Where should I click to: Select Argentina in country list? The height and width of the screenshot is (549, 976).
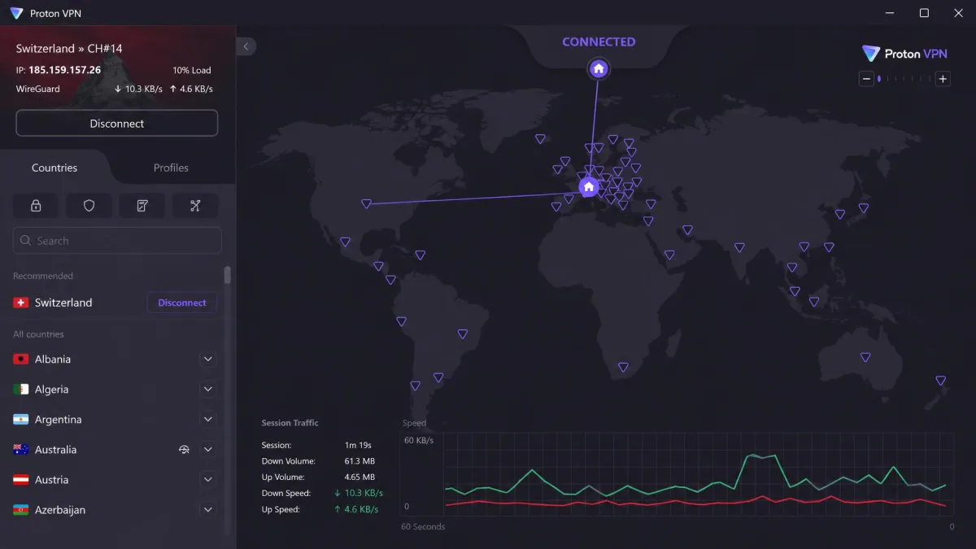59,420
